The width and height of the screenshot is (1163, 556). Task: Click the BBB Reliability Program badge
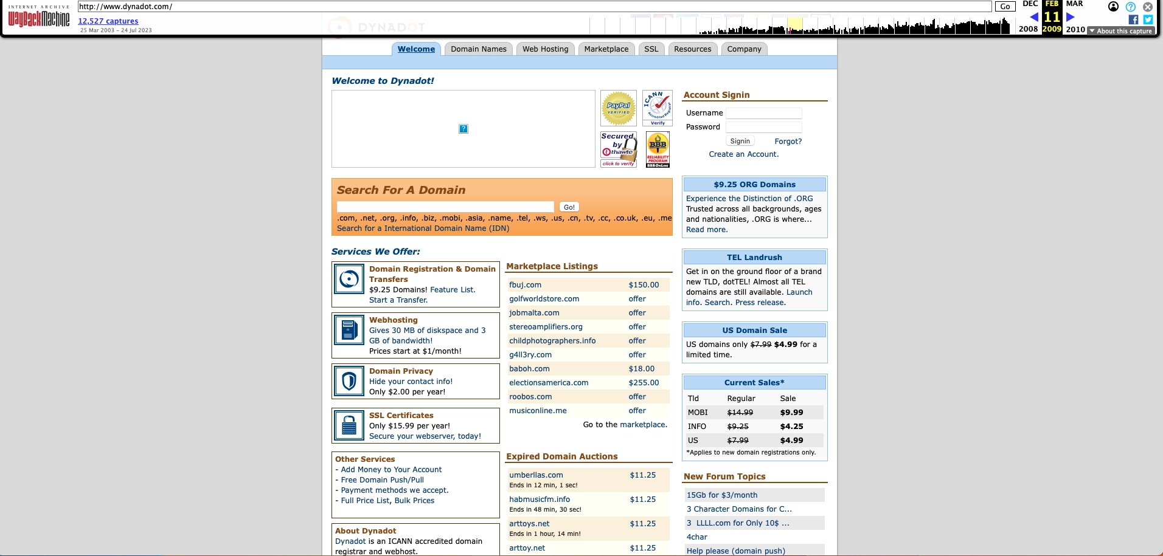[x=658, y=149]
